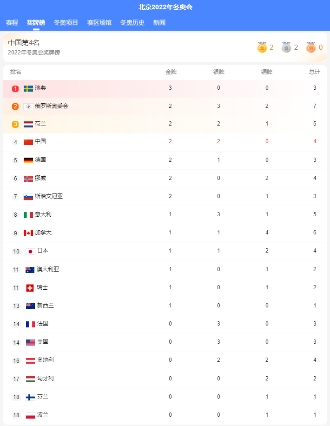Open the 赛区场馆 tab
Image resolution: width=330 pixels, height=426 pixels.
[x=99, y=22]
